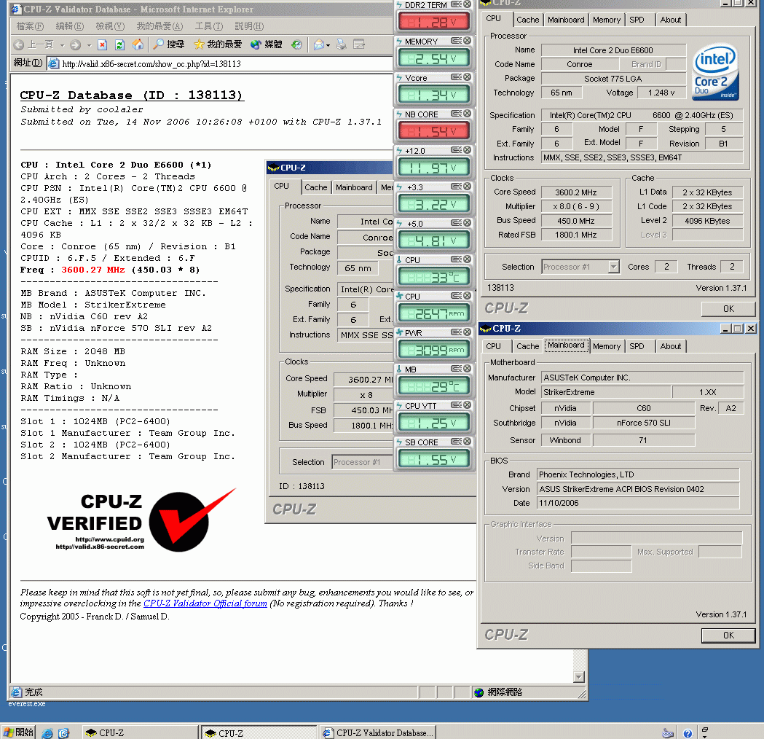764x739 pixels.
Task: Switch to Memory tab in upper CPU-Z window
Action: coord(607,20)
